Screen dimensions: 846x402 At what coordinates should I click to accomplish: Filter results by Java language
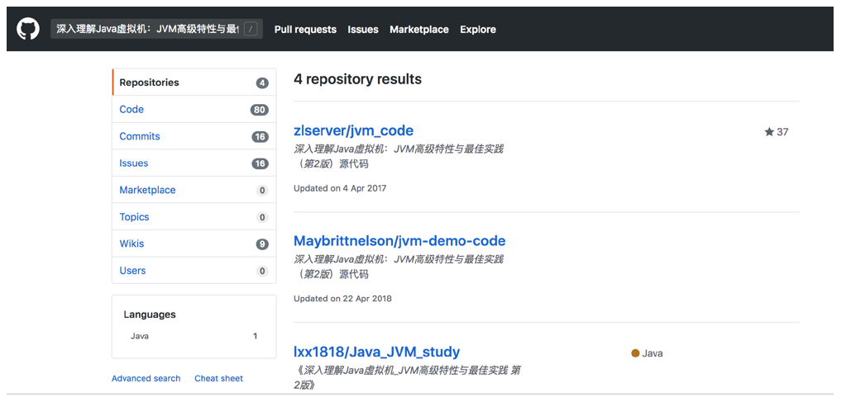(x=140, y=336)
